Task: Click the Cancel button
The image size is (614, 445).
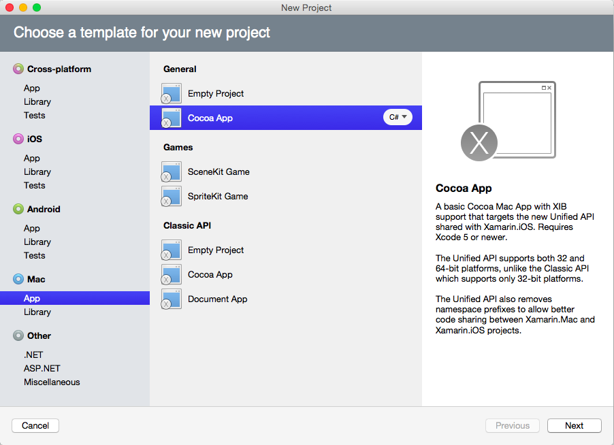Action: 35,425
